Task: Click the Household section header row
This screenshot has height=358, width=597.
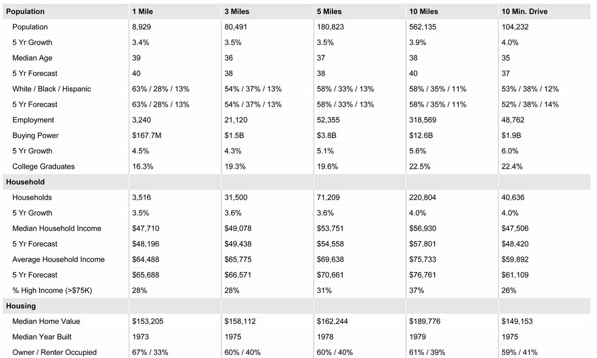Action: [25, 182]
